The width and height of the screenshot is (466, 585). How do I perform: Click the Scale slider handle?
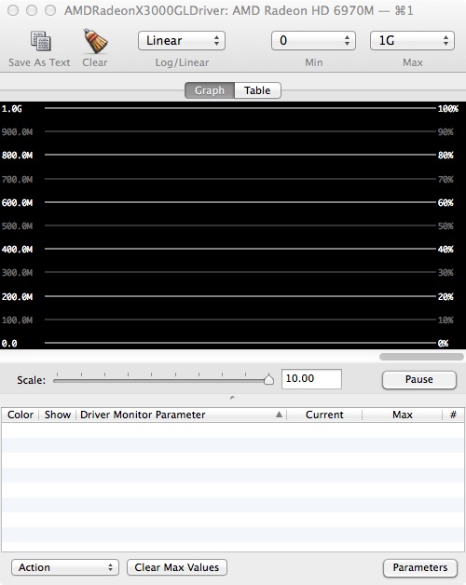pyautogui.click(x=268, y=380)
